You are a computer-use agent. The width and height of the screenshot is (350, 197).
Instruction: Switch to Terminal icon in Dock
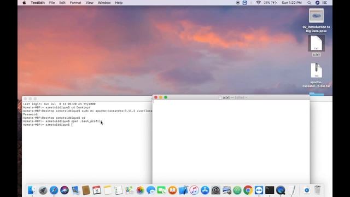click(270, 190)
